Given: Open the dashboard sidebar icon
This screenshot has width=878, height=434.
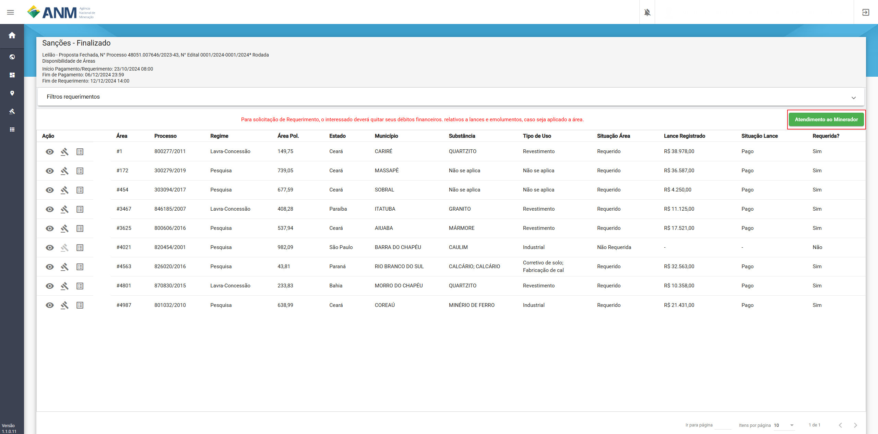Looking at the screenshot, I should tap(12, 75).
